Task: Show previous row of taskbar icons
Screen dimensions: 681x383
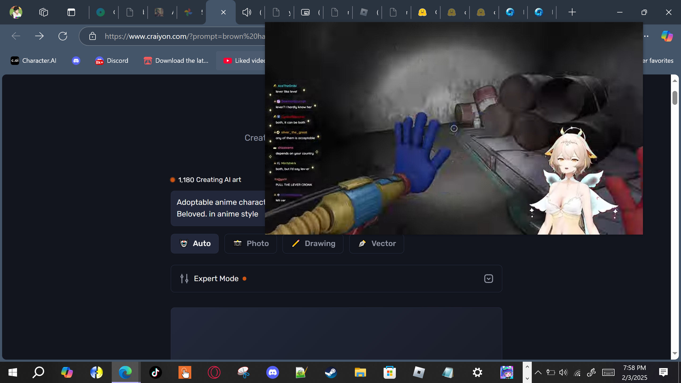Action: [x=527, y=367]
